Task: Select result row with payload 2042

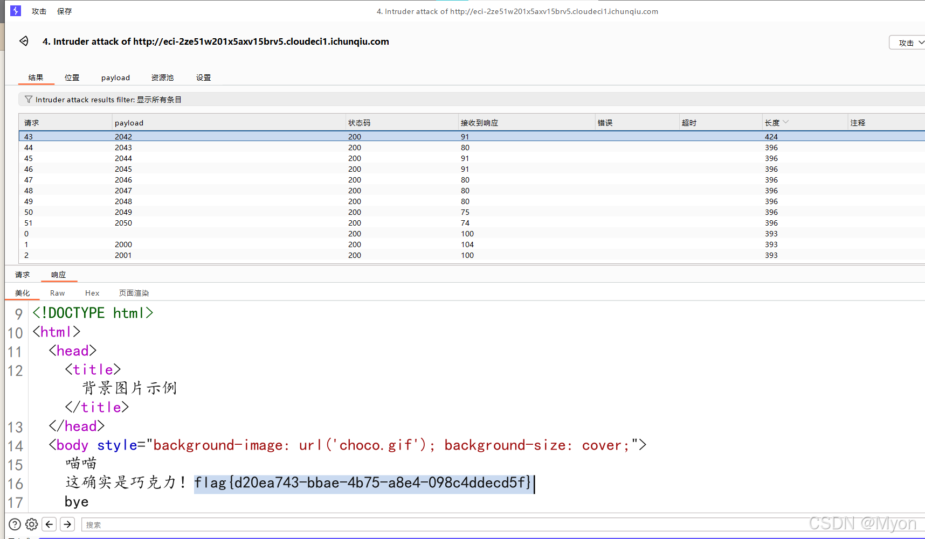Action: coord(472,137)
